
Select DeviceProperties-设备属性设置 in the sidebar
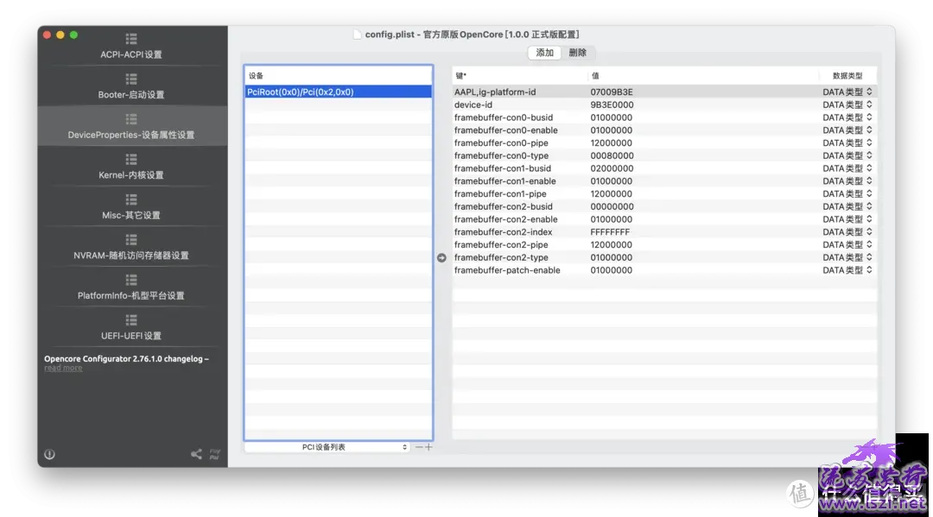[x=131, y=127]
